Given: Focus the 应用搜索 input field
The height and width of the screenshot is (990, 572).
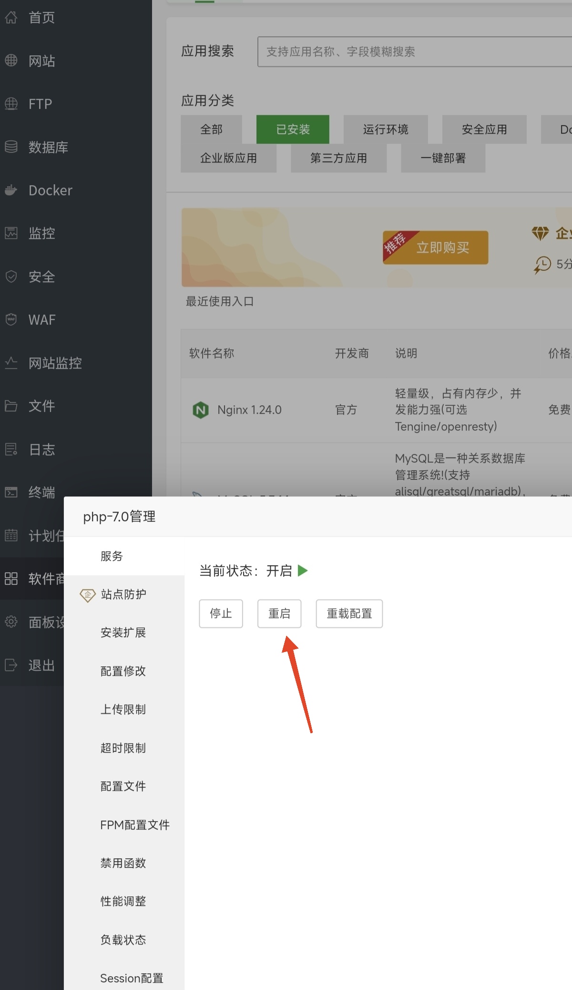Looking at the screenshot, I should pos(415,52).
